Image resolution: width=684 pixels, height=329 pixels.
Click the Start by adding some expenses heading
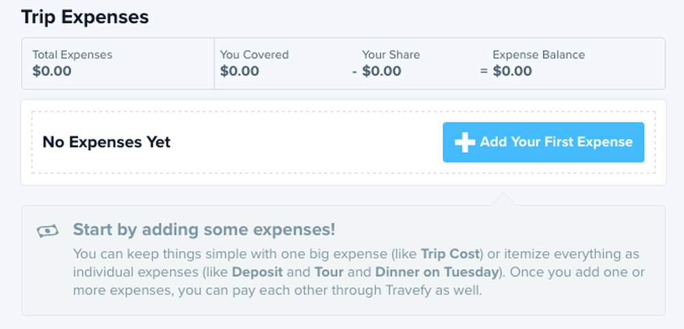click(204, 230)
